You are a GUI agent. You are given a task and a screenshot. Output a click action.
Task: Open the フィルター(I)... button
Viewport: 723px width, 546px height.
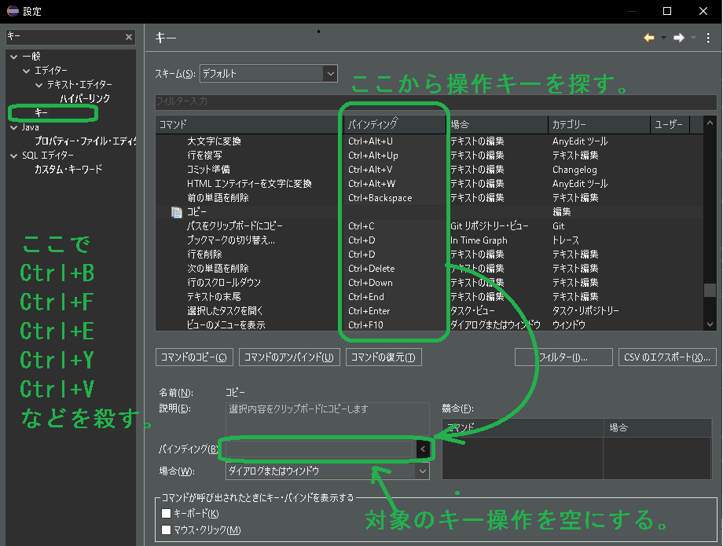coord(563,357)
